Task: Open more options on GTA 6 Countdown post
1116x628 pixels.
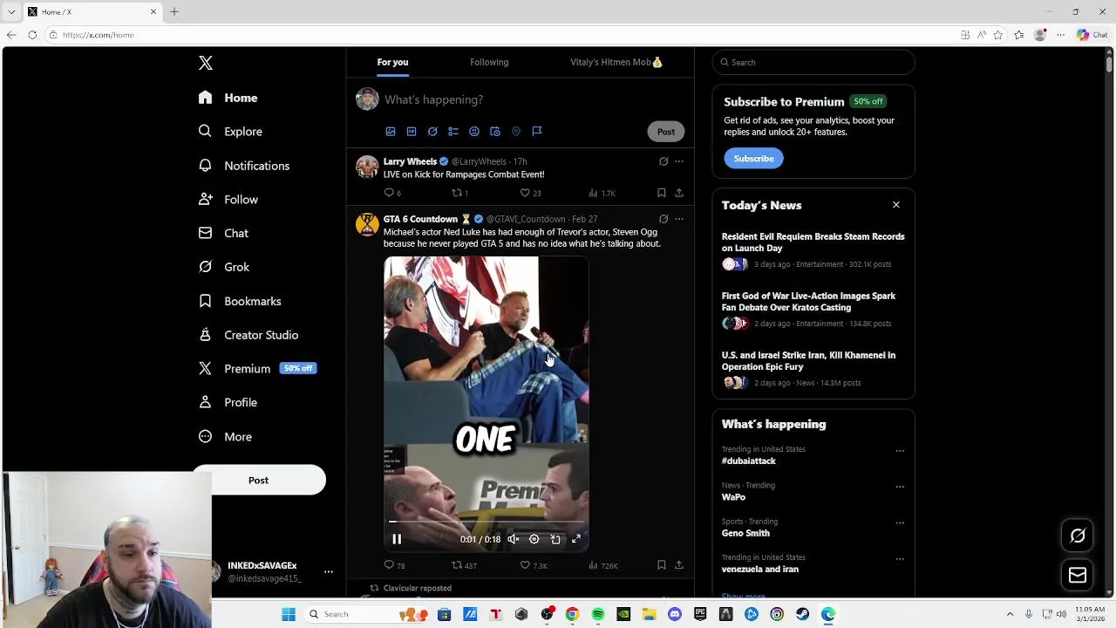Action: pos(679,219)
